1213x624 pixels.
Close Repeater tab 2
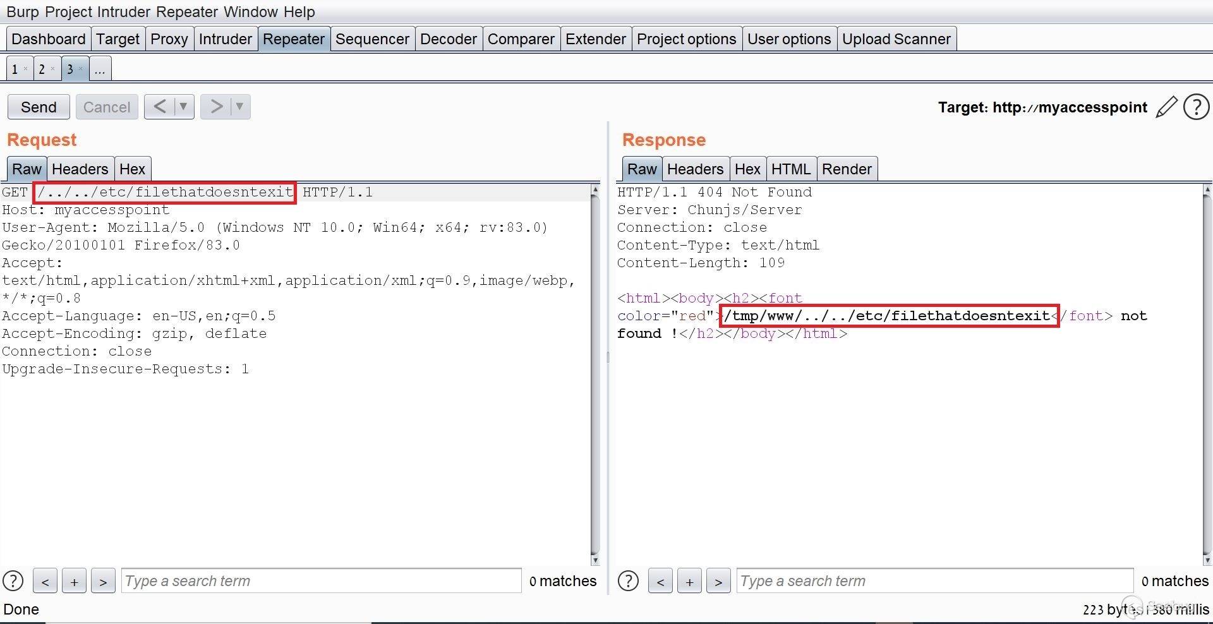point(53,68)
